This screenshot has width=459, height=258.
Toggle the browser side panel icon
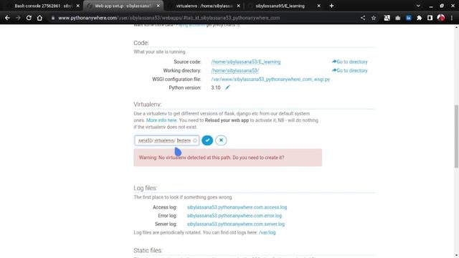coord(430,18)
